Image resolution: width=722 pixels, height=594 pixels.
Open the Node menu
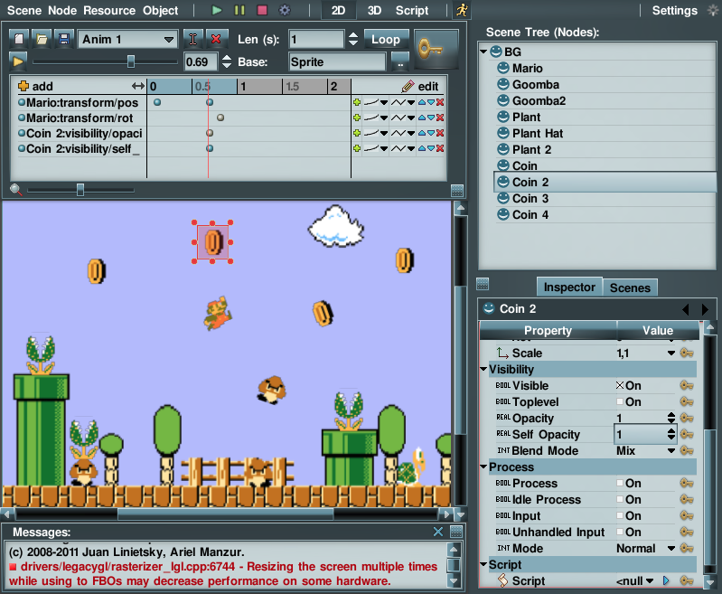(x=62, y=10)
